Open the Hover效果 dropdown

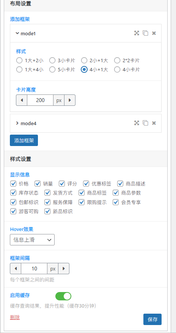coord(32,240)
